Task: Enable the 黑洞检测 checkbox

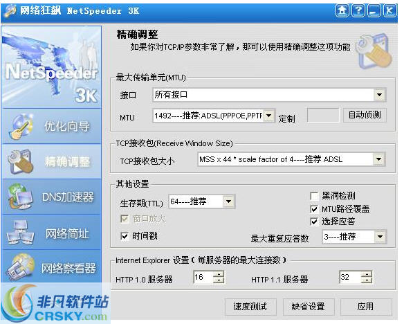Action: [x=314, y=196]
